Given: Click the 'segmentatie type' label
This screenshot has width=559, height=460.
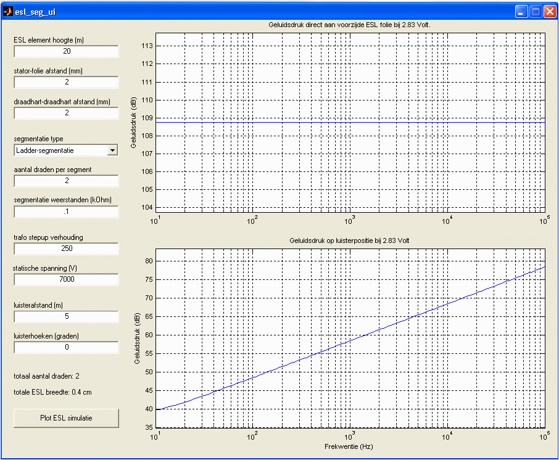Looking at the screenshot, I should point(38,139).
